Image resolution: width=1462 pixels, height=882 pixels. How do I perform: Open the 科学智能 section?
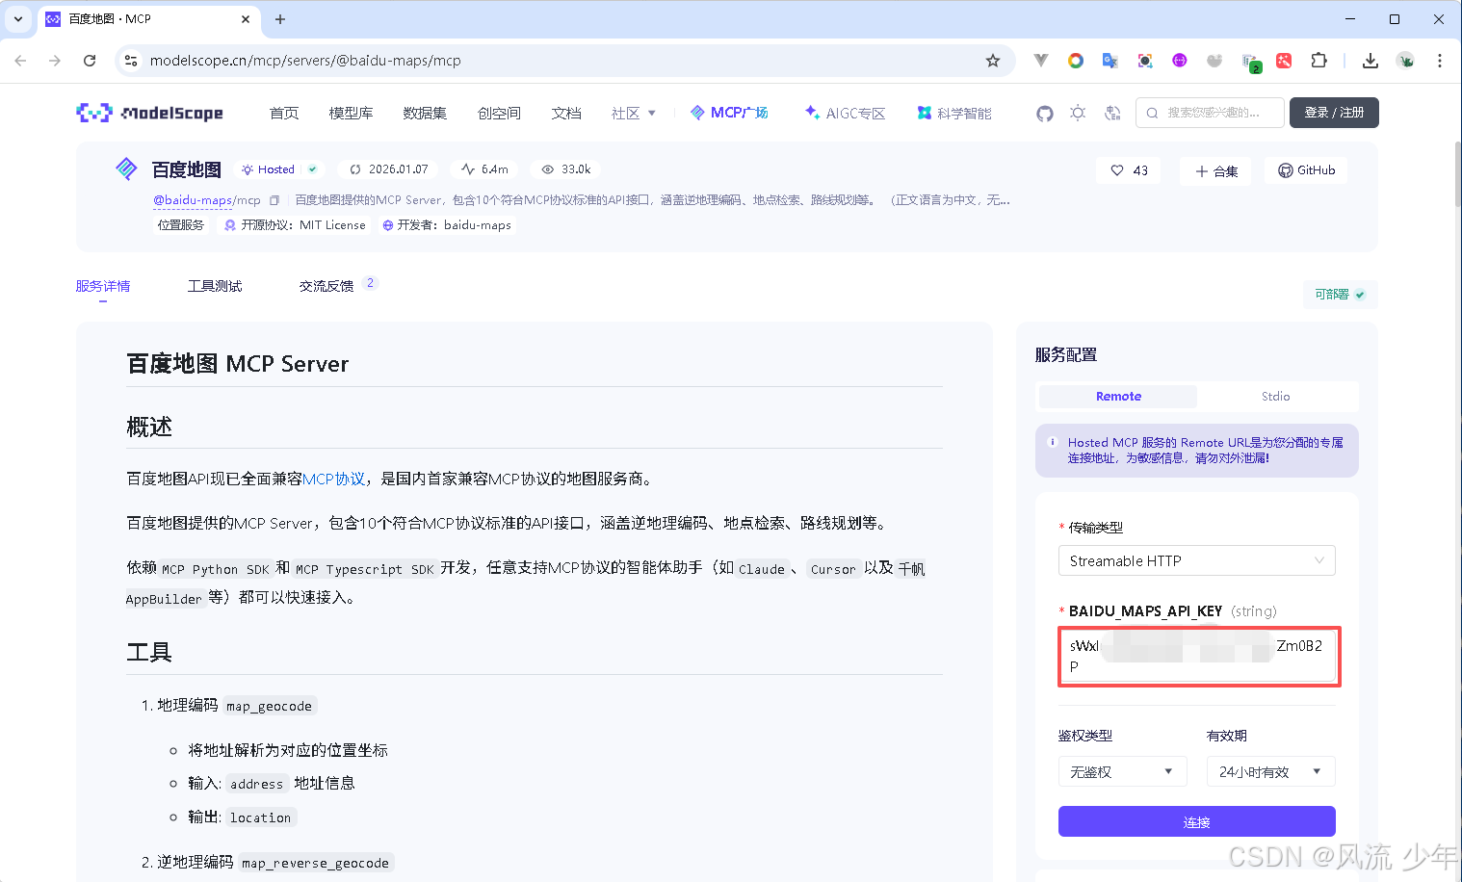click(953, 113)
